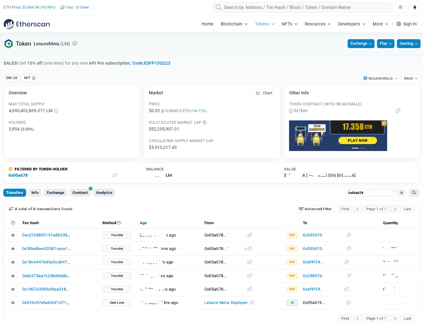The image size is (423, 325).
Task: Open the Play dropdown button
Action: pyautogui.click(x=386, y=43)
